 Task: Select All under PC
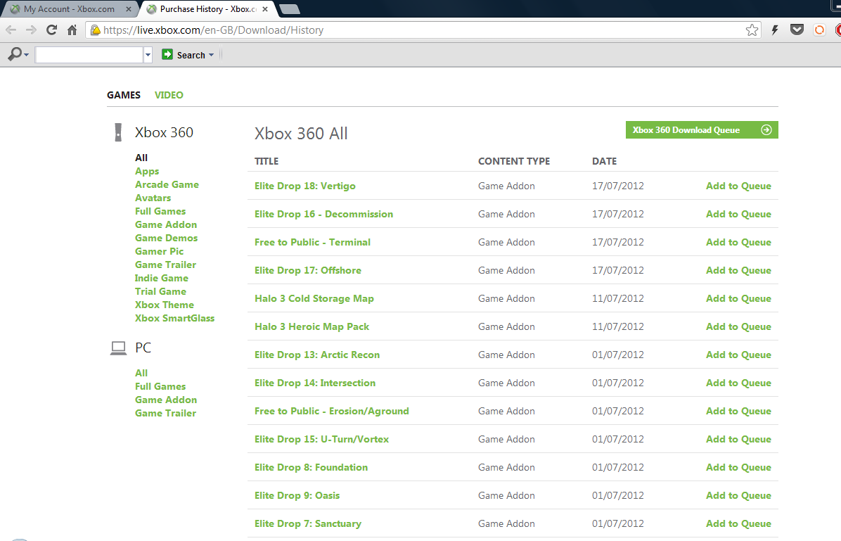[x=141, y=373]
